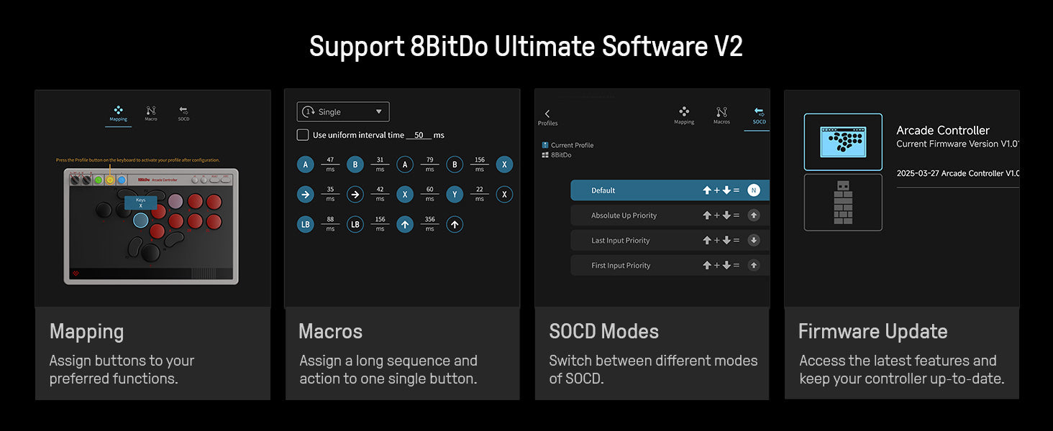
Task: Click the 8BitDo profile entry
Action: point(557,154)
